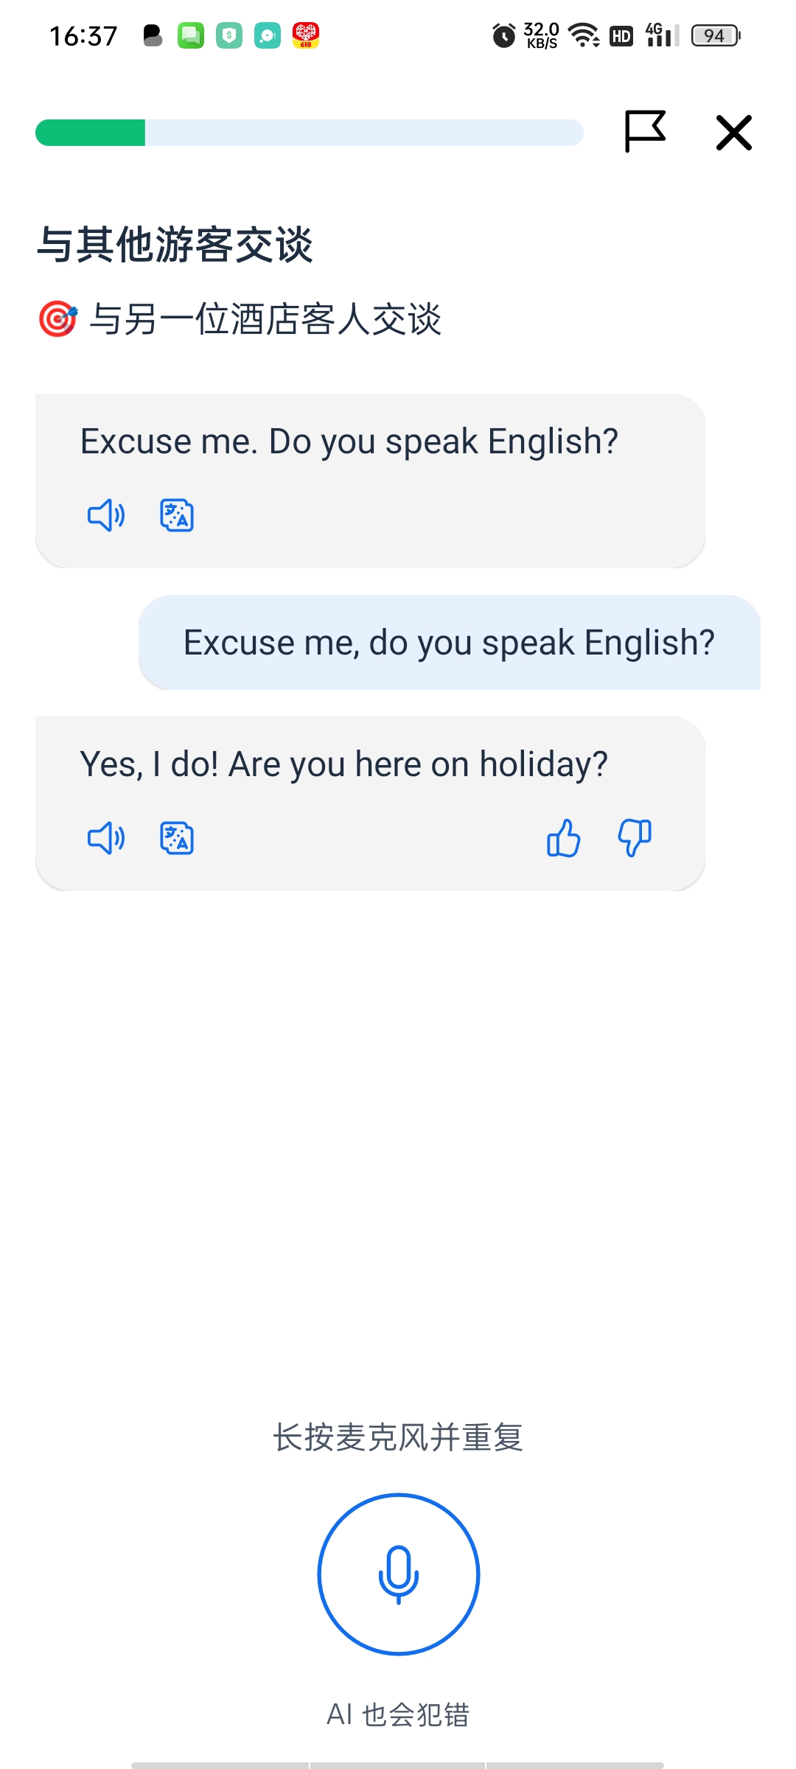Tap the alarm icon in status bar

point(504,35)
